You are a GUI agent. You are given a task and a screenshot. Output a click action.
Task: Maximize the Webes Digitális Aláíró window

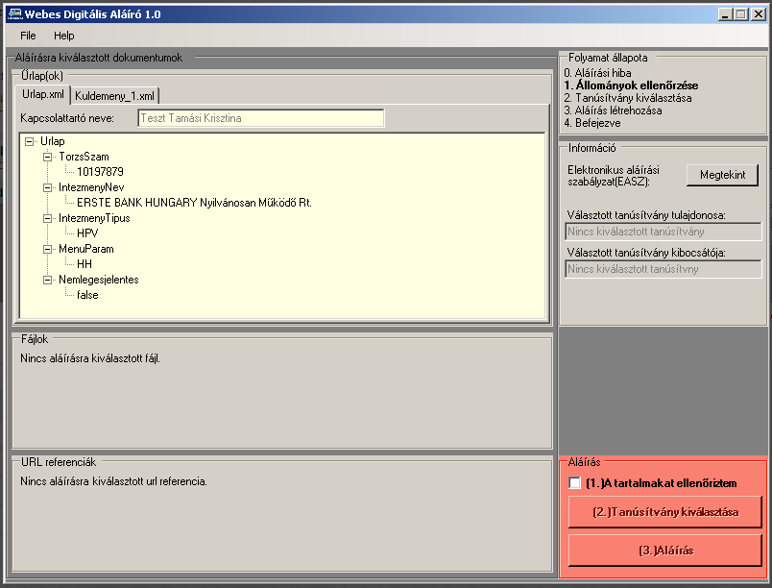click(741, 14)
